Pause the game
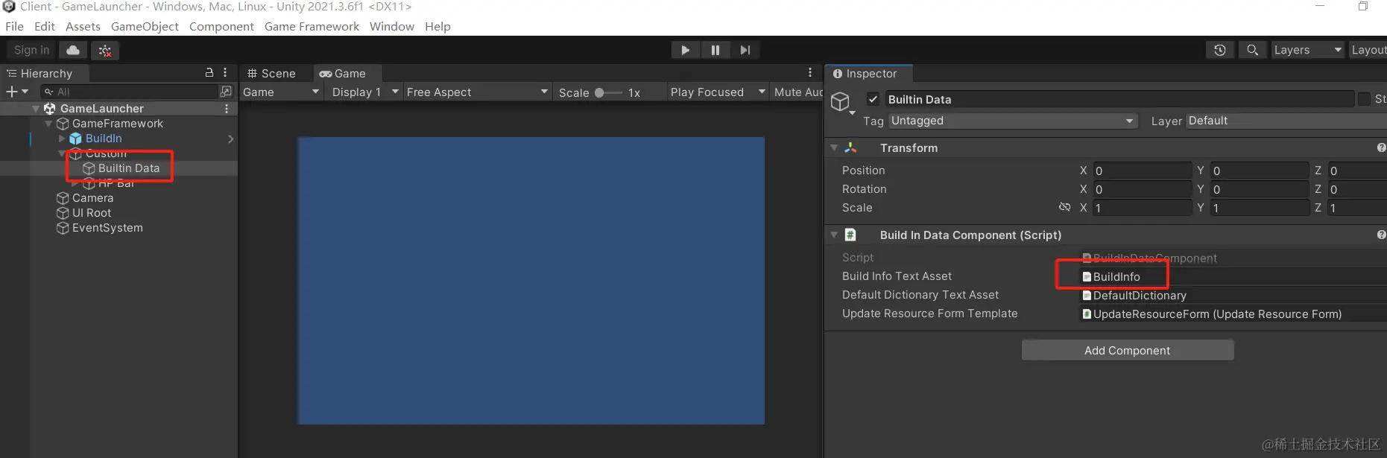 click(715, 50)
